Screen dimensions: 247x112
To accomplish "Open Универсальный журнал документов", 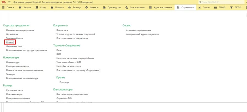I will pyautogui.click(x=142, y=34).
